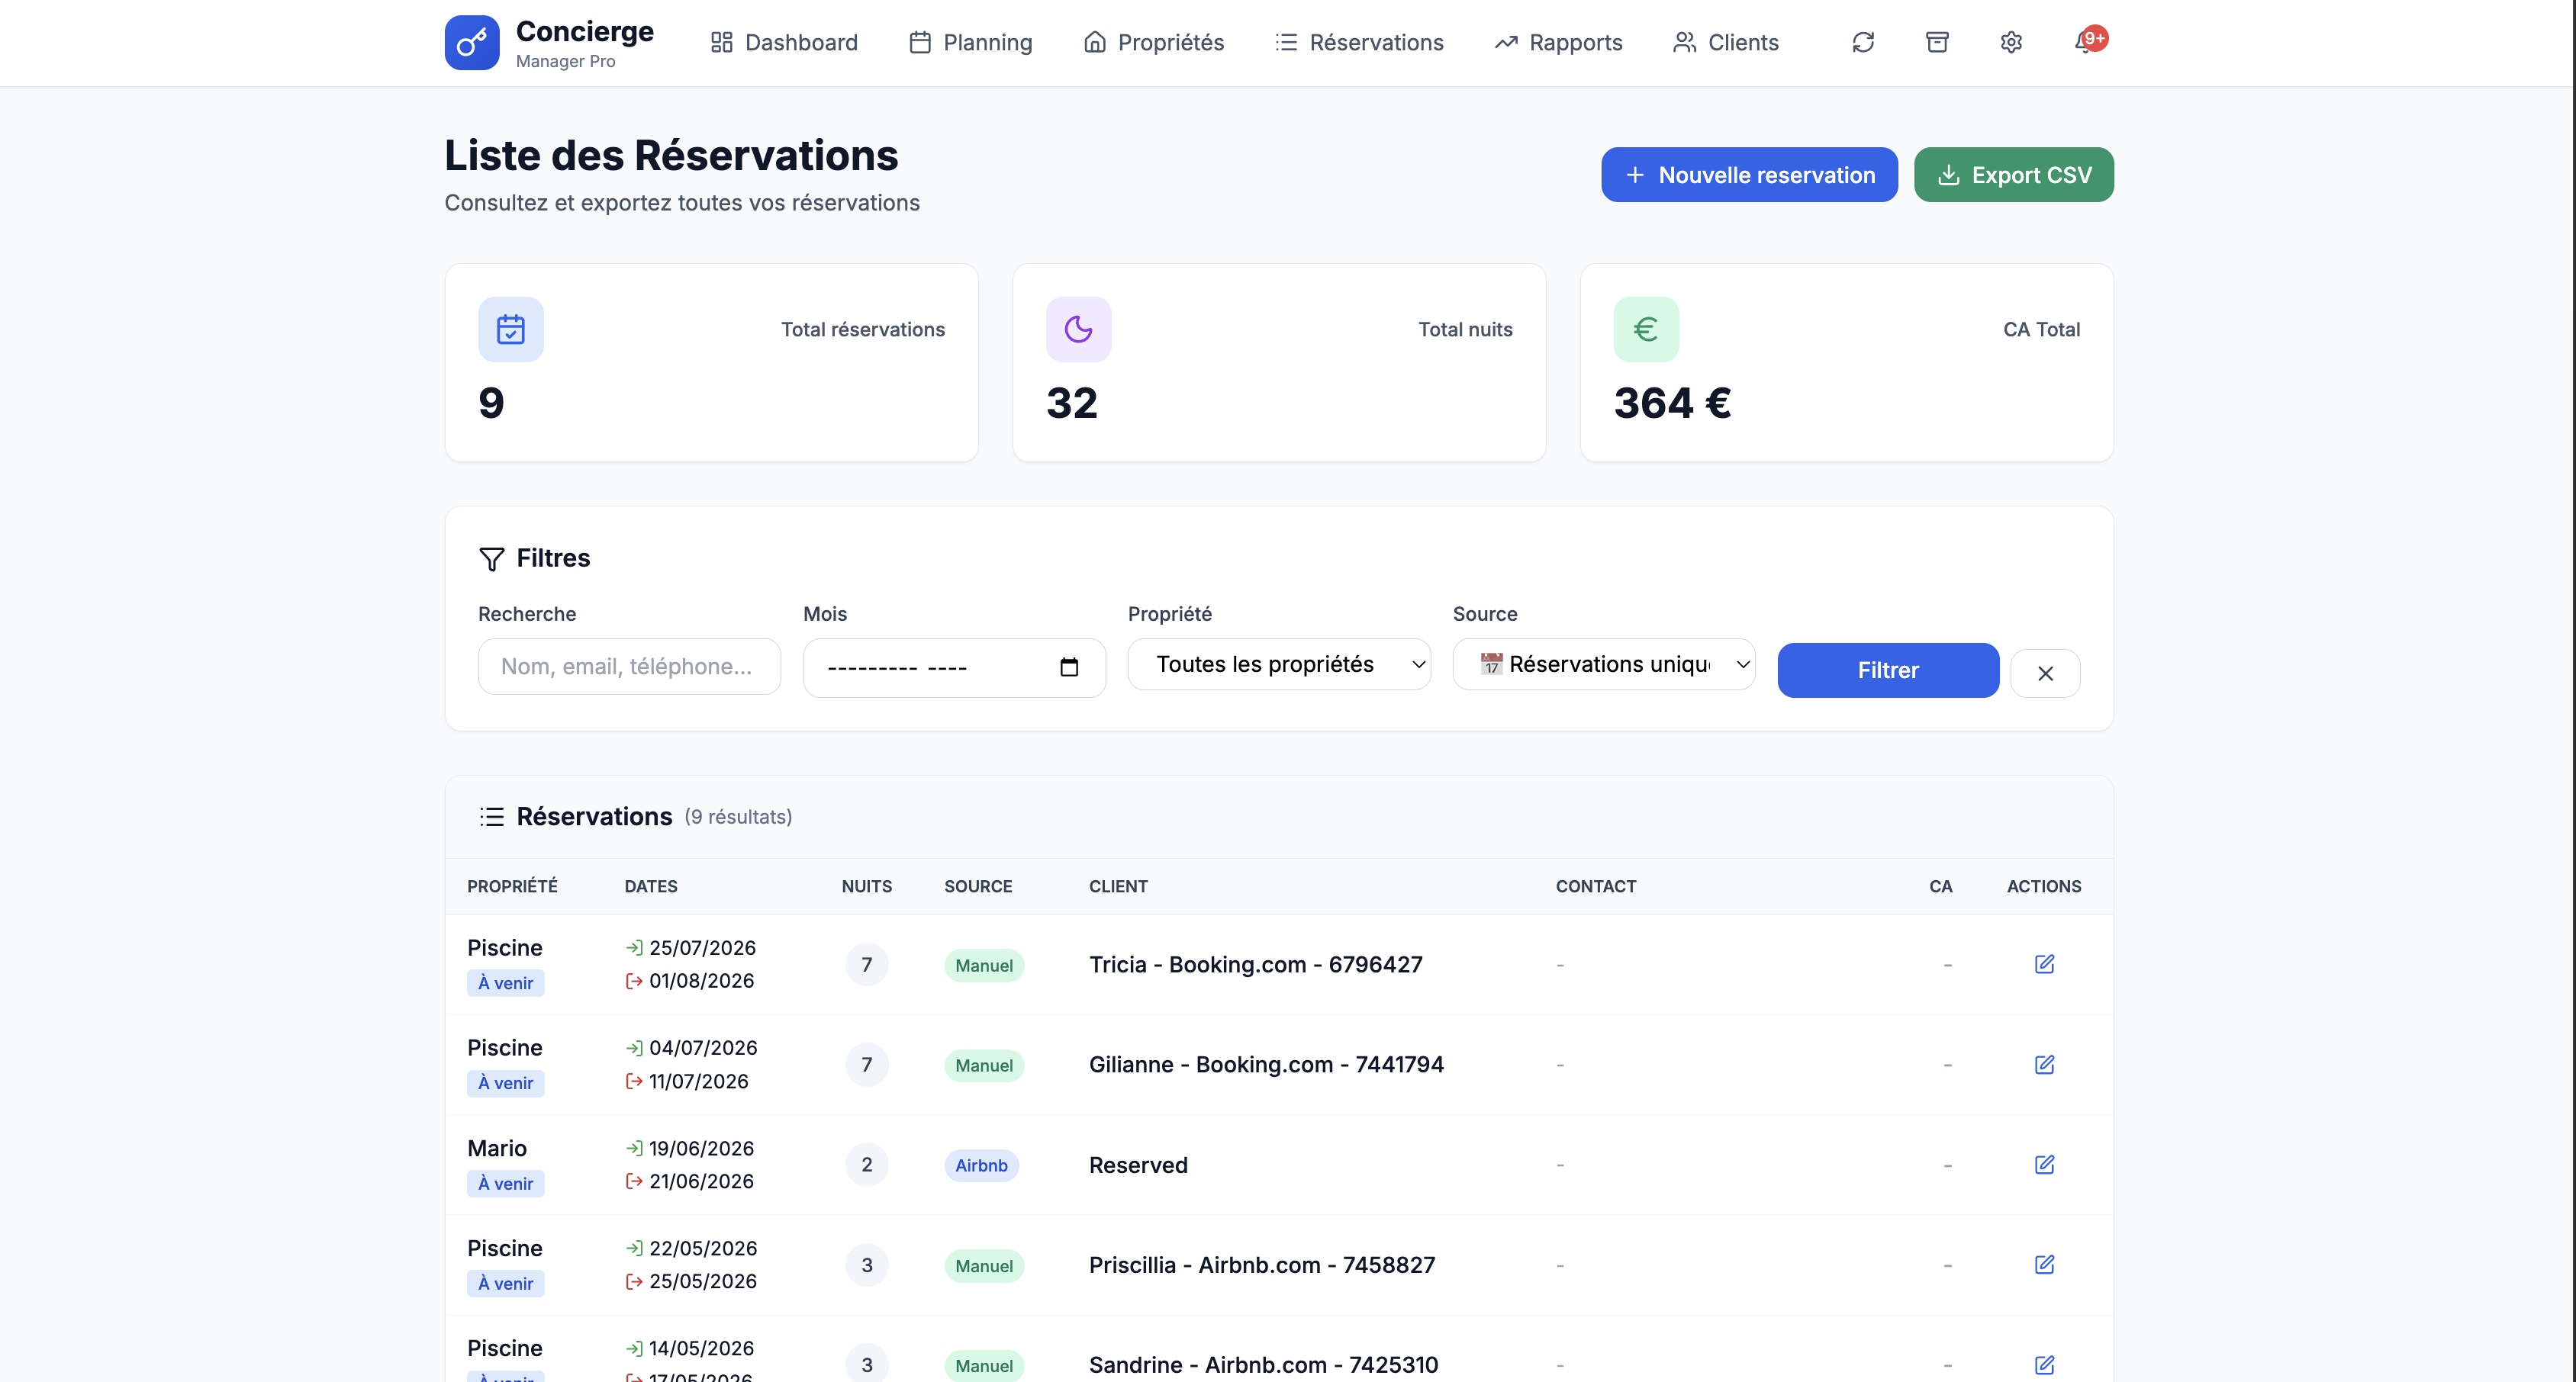This screenshot has height=1382, width=2576.
Task: Edit the reservation for Priscillia - Airbnb.com
Action: [x=2045, y=1264]
